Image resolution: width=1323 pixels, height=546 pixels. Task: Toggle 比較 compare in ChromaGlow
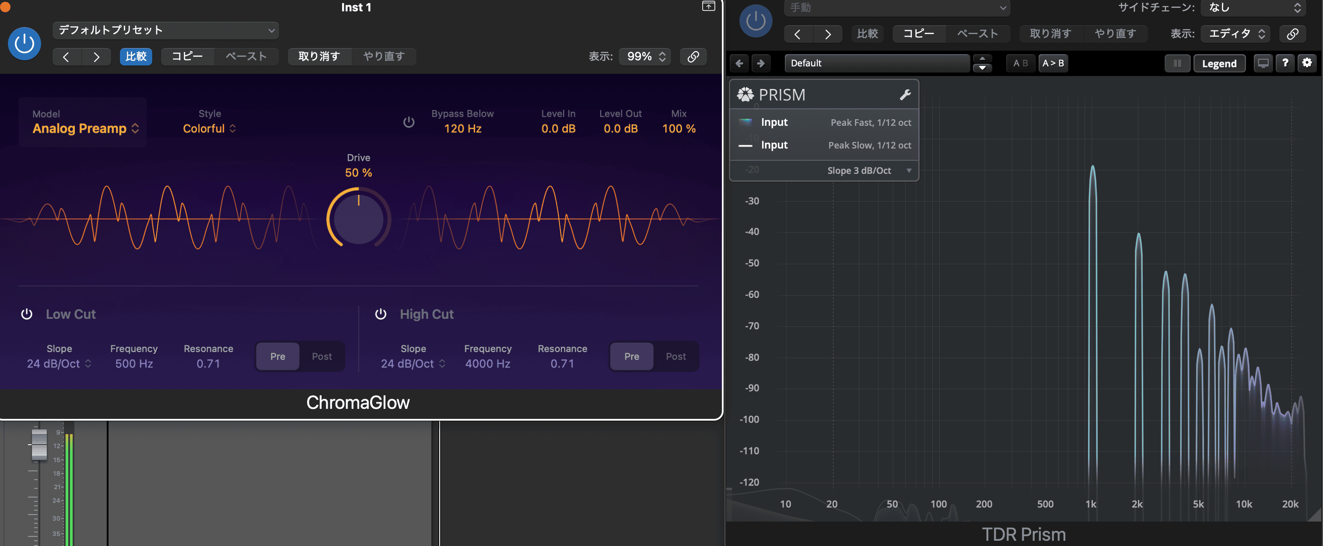[136, 56]
